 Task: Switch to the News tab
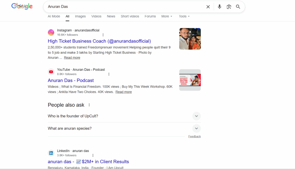pyautogui.click(x=111, y=16)
